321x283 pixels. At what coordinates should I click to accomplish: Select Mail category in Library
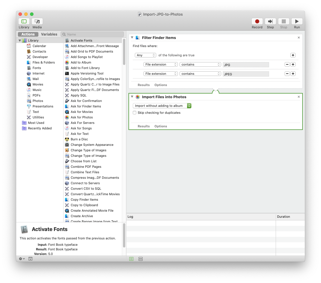(36, 79)
